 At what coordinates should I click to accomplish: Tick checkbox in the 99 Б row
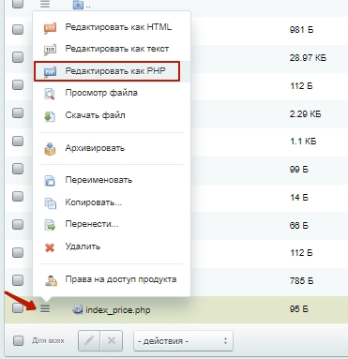coord(18,169)
